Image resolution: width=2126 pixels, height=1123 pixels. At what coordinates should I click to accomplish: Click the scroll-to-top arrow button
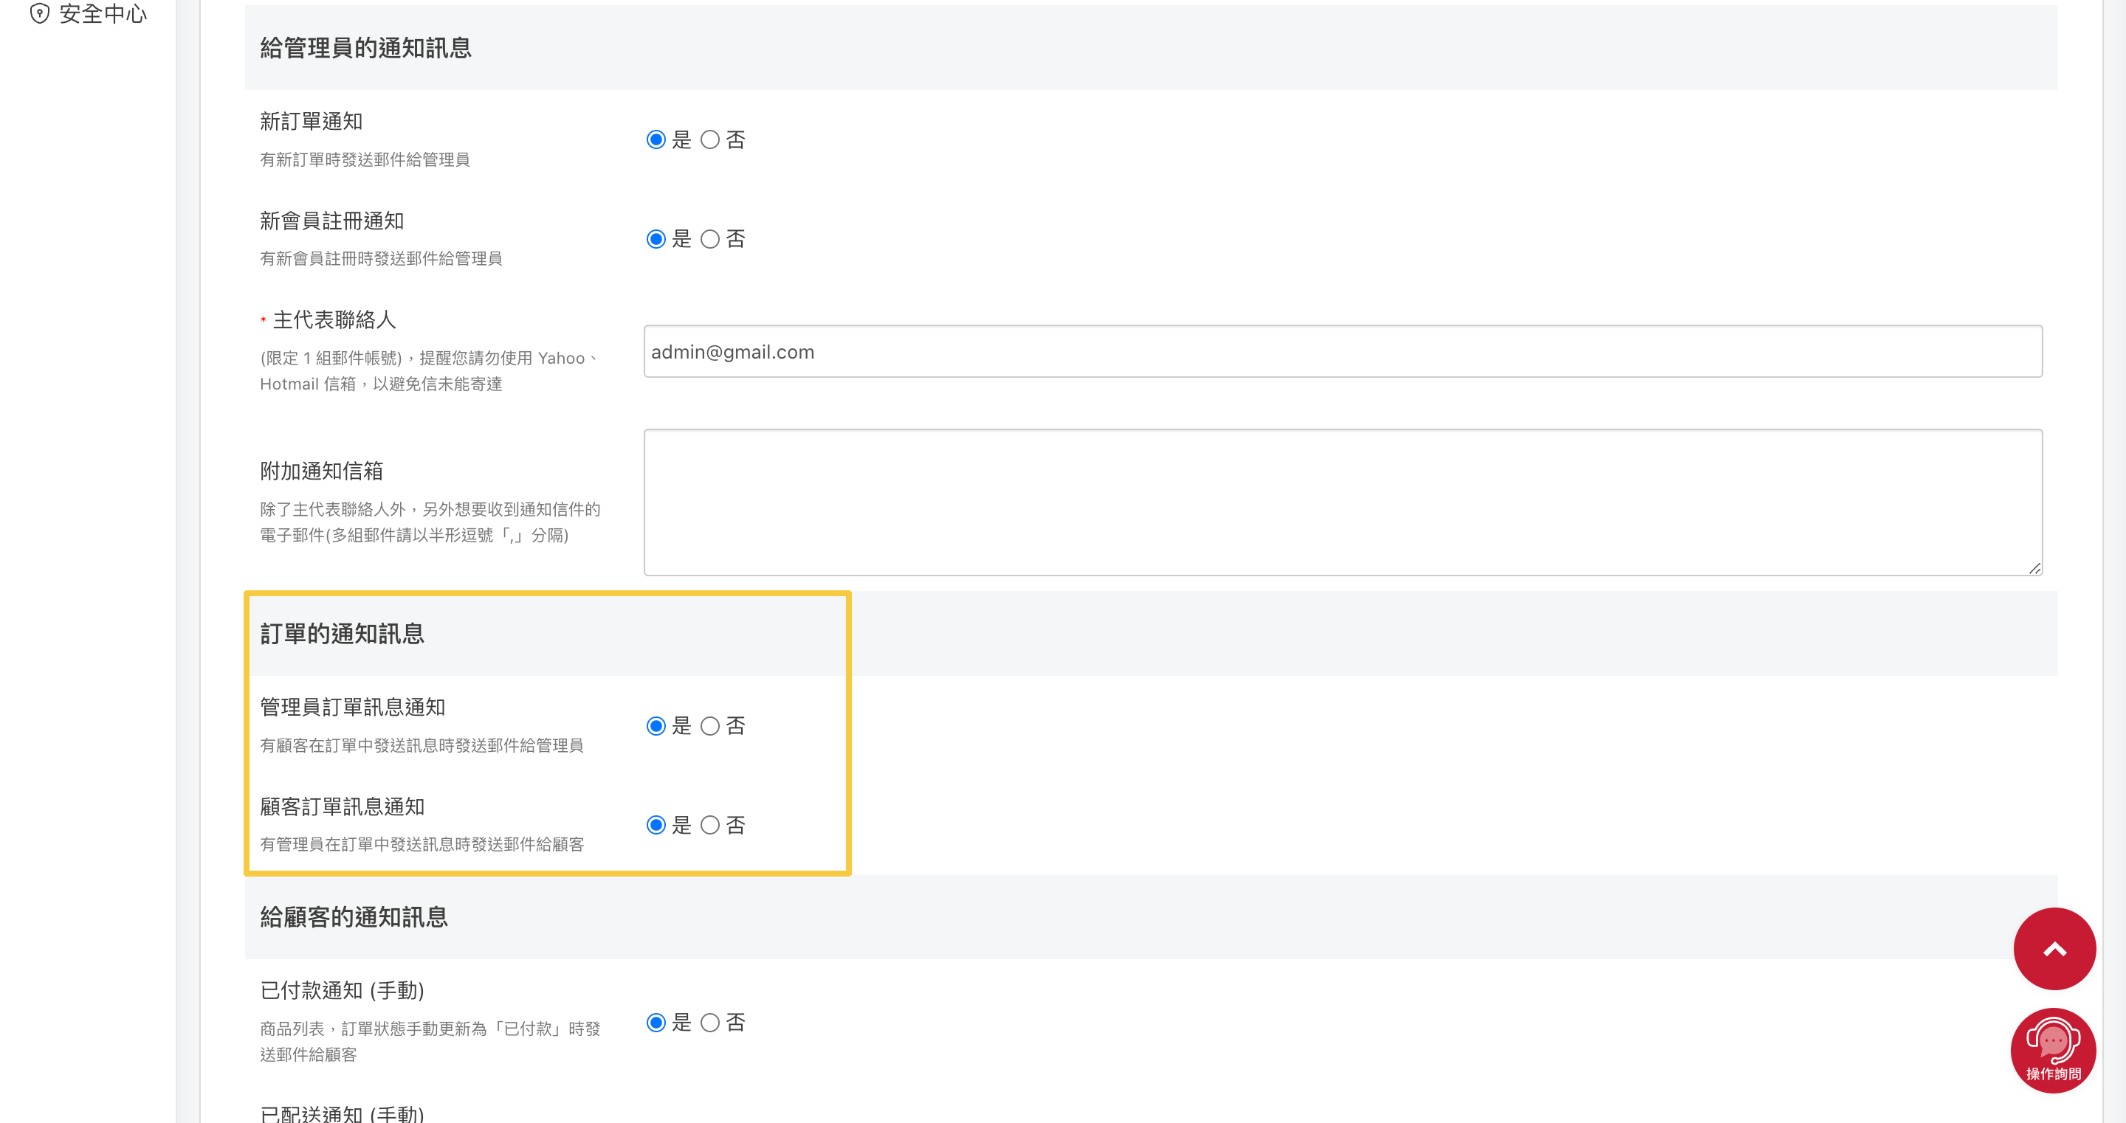point(2054,949)
